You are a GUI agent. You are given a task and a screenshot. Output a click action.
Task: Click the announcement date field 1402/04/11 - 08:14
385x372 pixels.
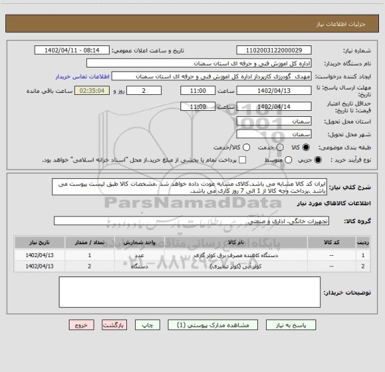72,50
